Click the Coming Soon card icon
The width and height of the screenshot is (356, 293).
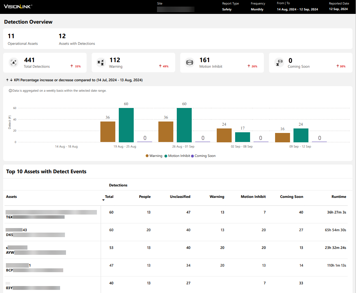(279, 62)
